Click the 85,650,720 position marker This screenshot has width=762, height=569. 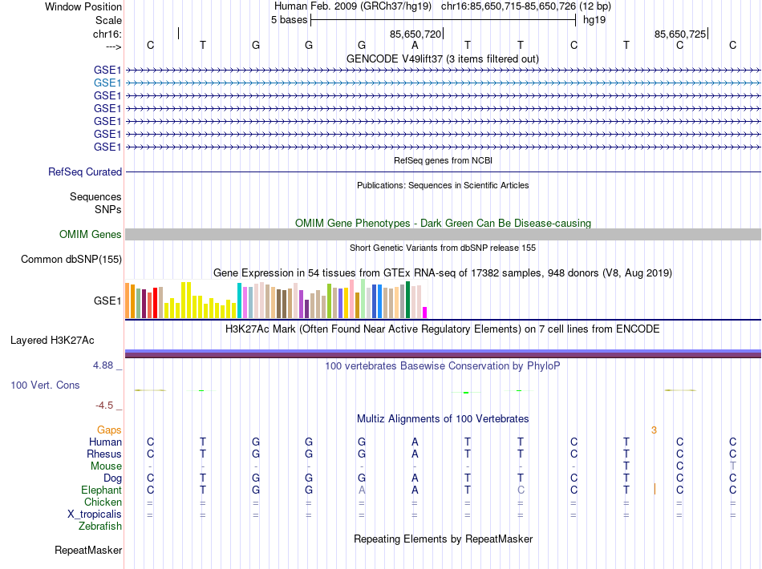click(x=416, y=34)
